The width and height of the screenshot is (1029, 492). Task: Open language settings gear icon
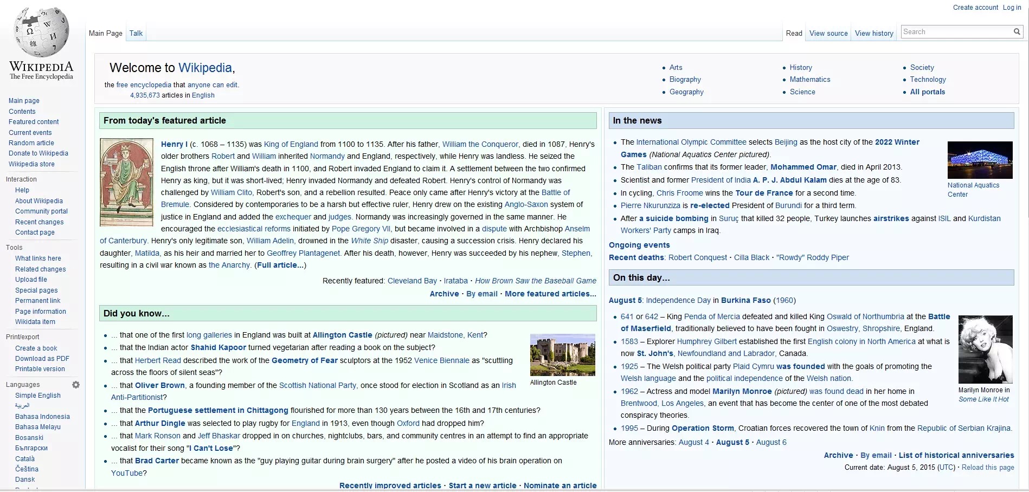76,385
